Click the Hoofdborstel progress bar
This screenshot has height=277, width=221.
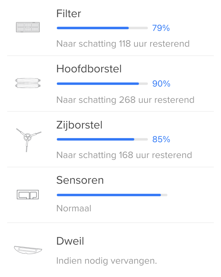coord(102,83)
